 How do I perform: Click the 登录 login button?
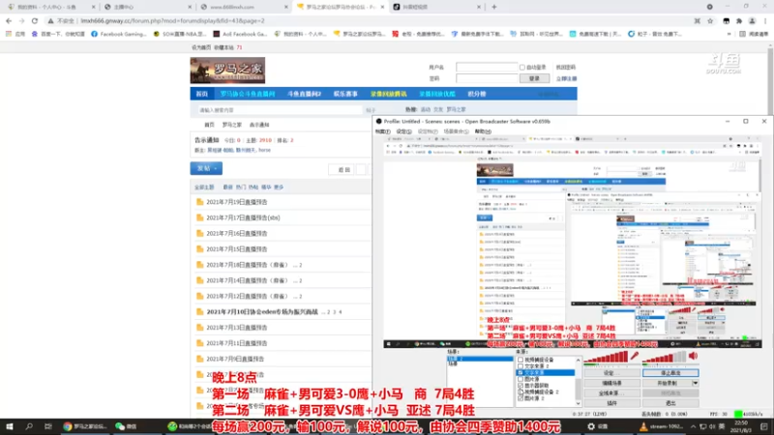click(535, 78)
